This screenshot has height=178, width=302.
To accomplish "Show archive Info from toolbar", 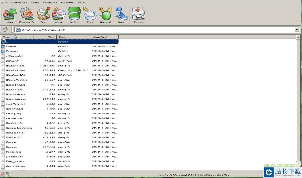I will point(121,15).
